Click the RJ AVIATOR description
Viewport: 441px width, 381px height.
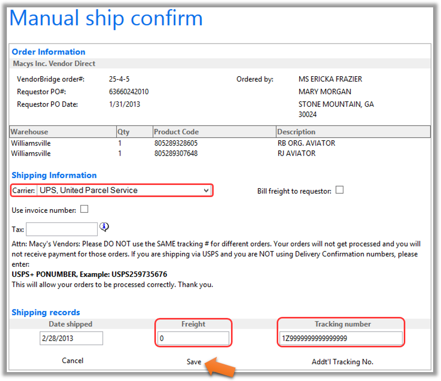[x=297, y=153]
